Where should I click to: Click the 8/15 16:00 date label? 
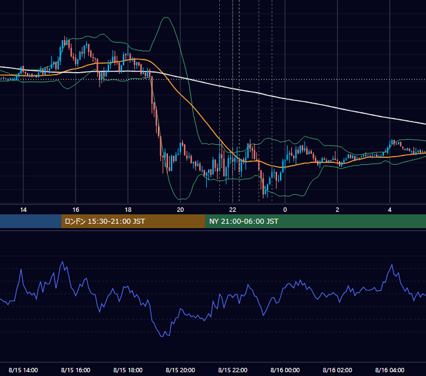point(76,370)
